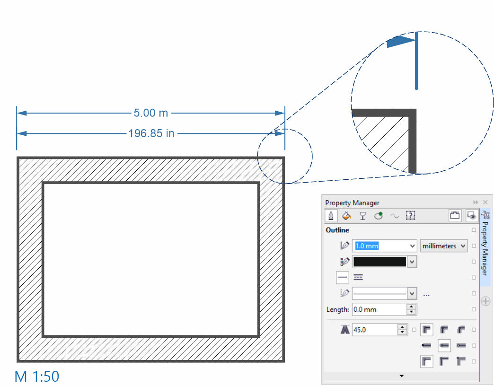
Task: Select centered outline position
Action: [444, 361]
